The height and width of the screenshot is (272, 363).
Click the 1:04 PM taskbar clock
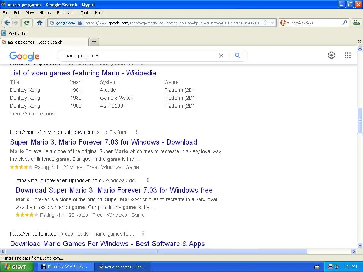(x=350, y=267)
